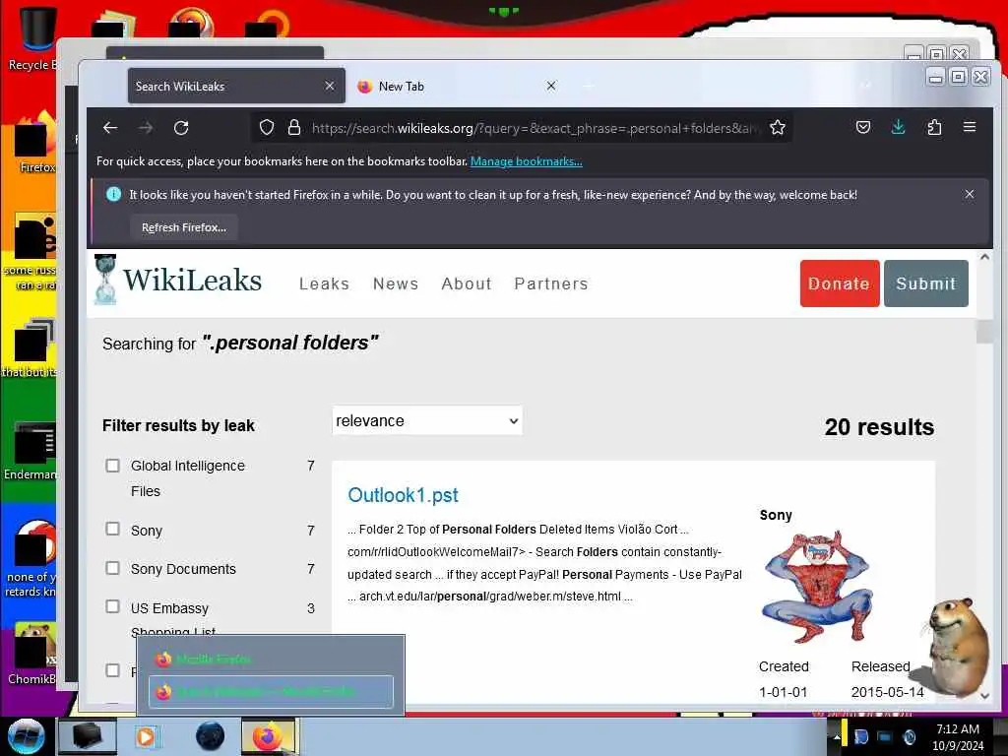The width and height of the screenshot is (1008, 756).
Task: Check the Sony Documents filter
Action: (112, 568)
